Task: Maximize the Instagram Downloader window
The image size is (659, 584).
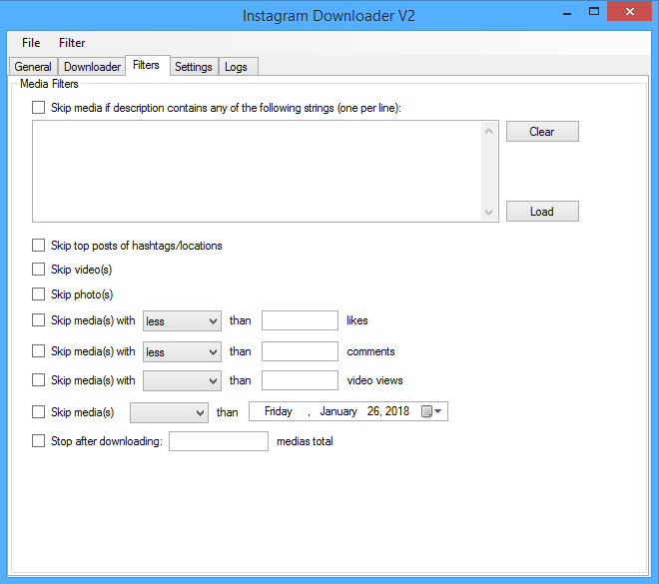Action: (594, 12)
